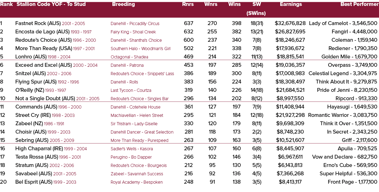Image resolution: width=379 pixels, height=192 pixels.
Task: Click best performer Romantic Warrior - 3,083,750
Action: tap(342, 115)
